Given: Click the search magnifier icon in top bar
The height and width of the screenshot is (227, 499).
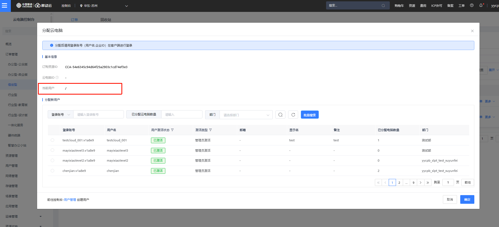Looking at the screenshot, I should [x=383, y=6].
